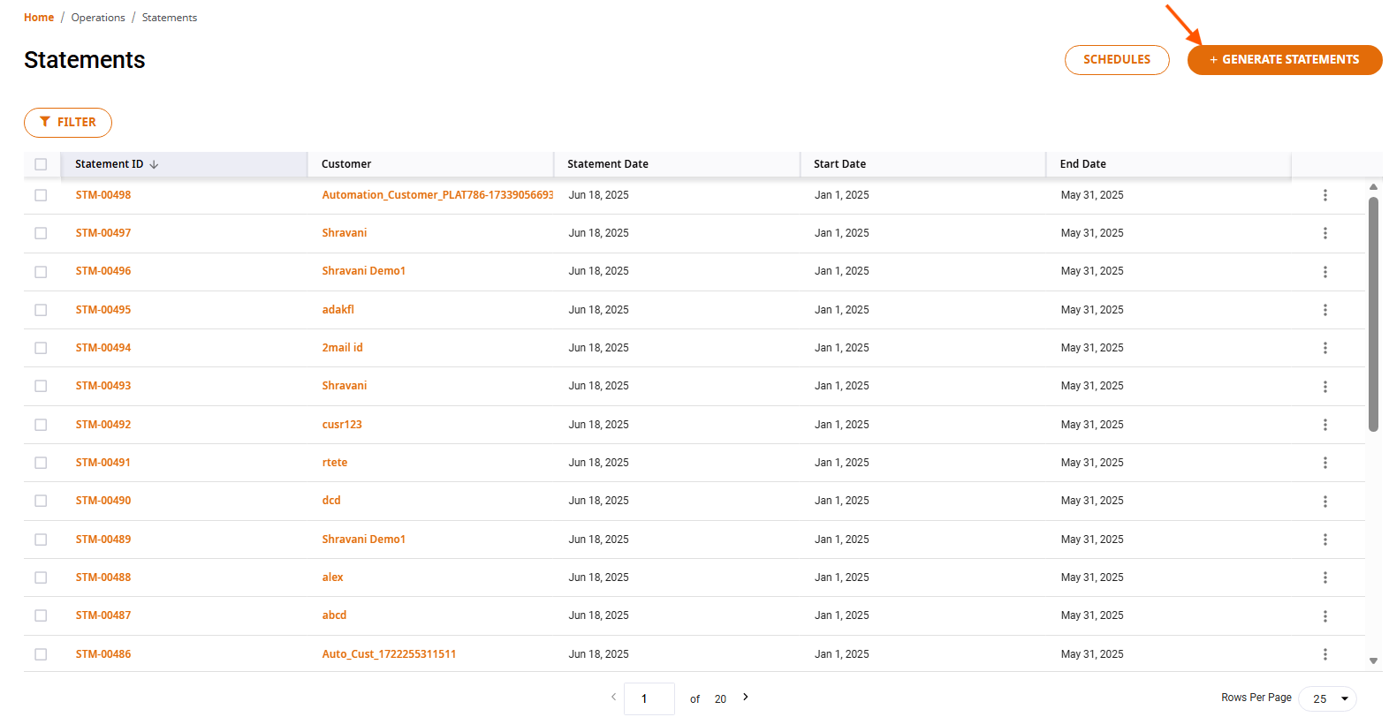1389x717 pixels.
Task: Select the STM-00486 row checkbox
Action: pos(41,654)
